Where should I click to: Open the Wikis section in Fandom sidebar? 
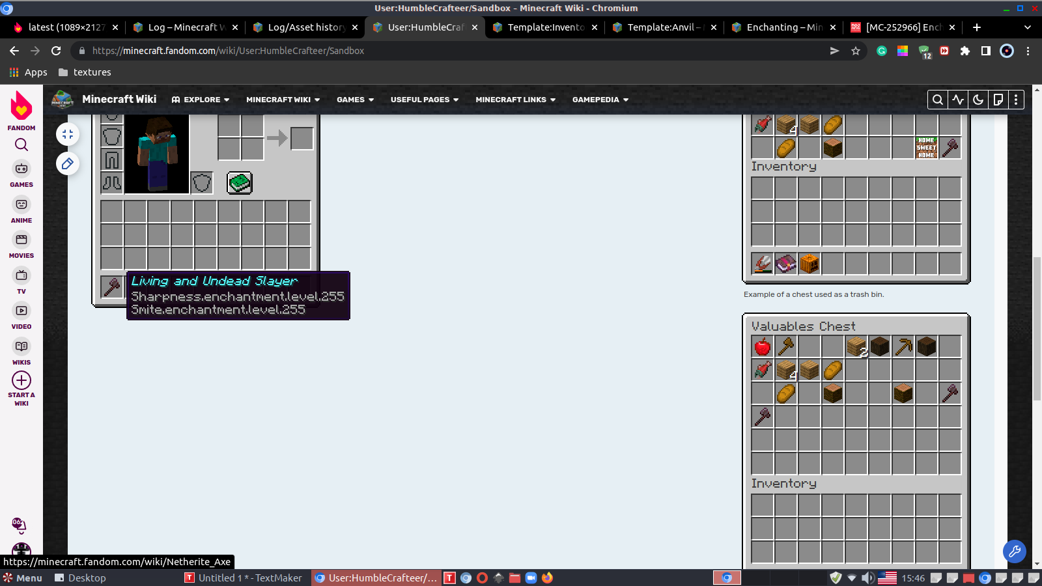pyautogui.click(x=21, y=352)
